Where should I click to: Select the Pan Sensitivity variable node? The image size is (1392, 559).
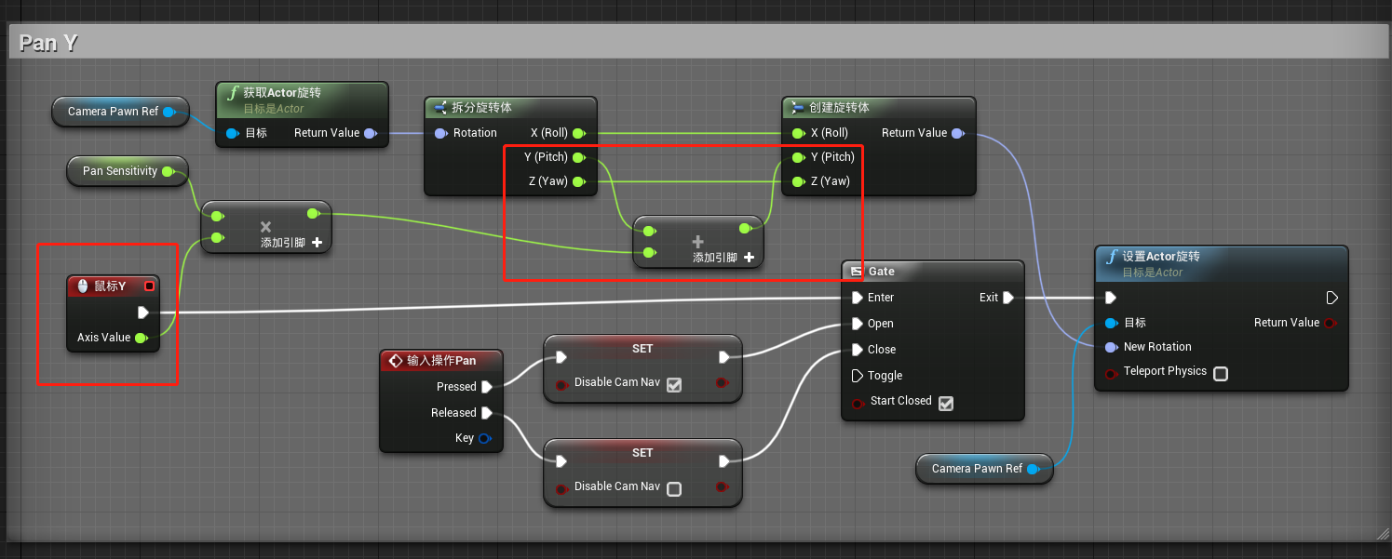tap(128, 171)
